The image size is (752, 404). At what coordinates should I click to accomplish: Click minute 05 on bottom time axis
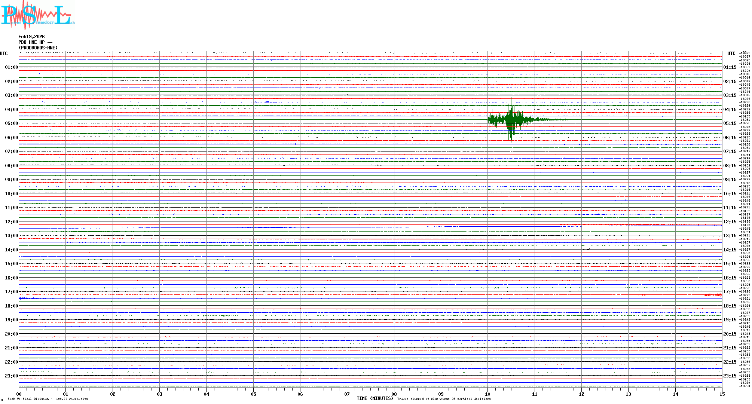[253, 394]
